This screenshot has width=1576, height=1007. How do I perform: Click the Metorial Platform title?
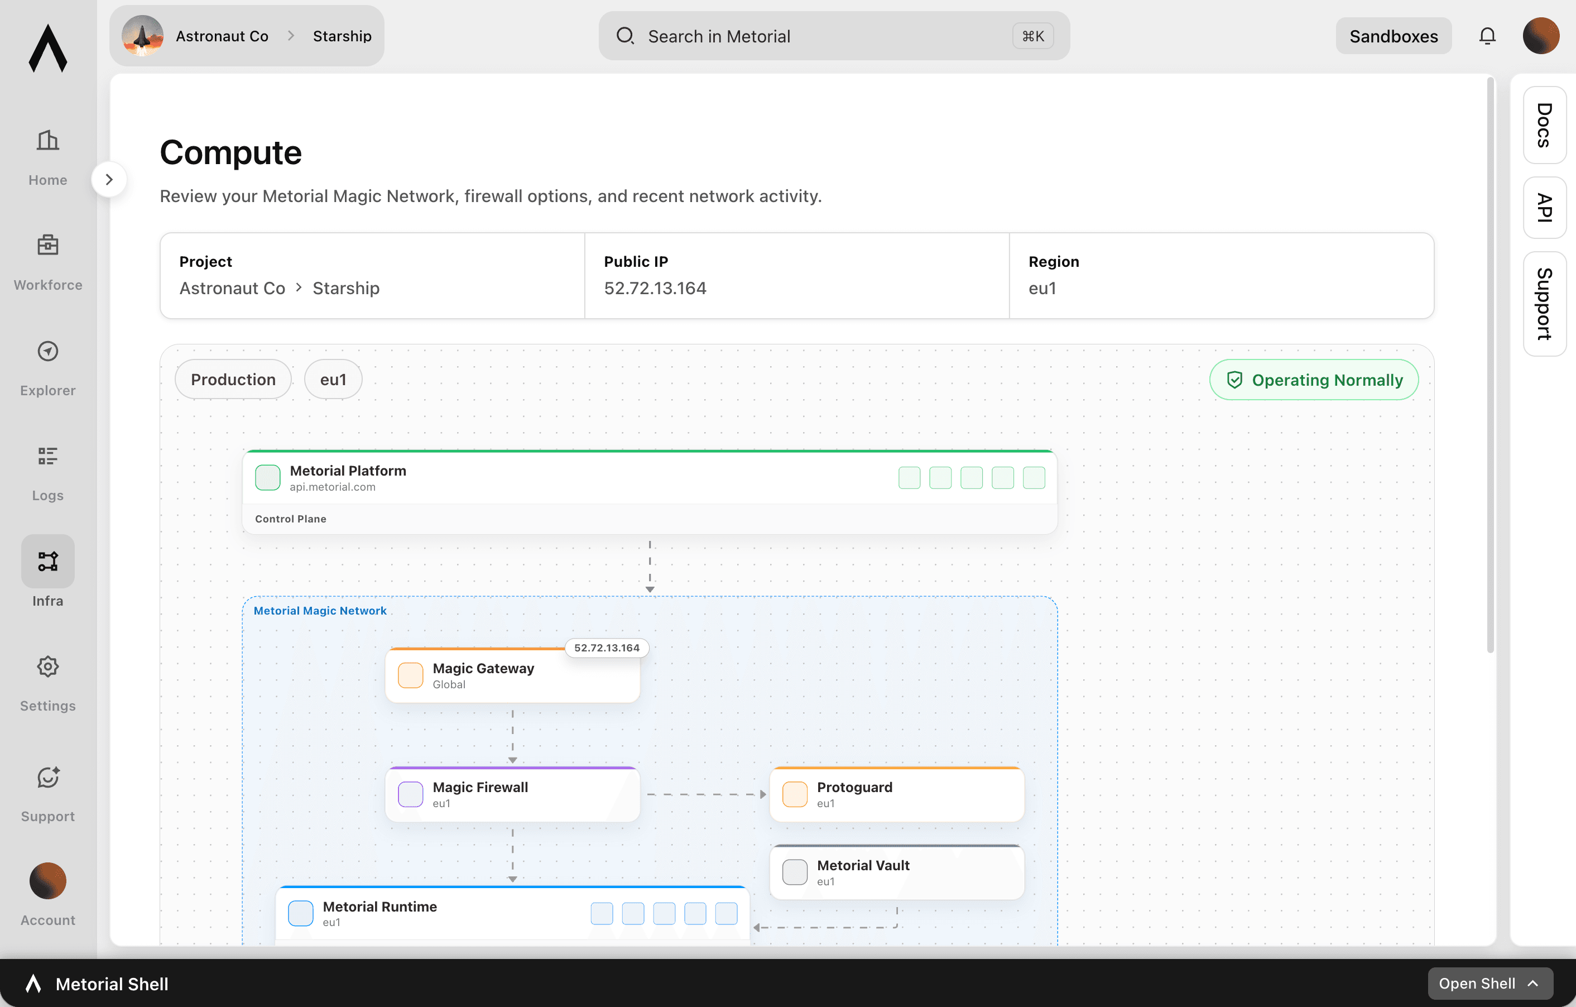coord(348,471)
